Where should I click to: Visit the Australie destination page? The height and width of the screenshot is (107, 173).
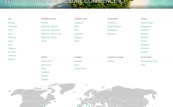111,61
